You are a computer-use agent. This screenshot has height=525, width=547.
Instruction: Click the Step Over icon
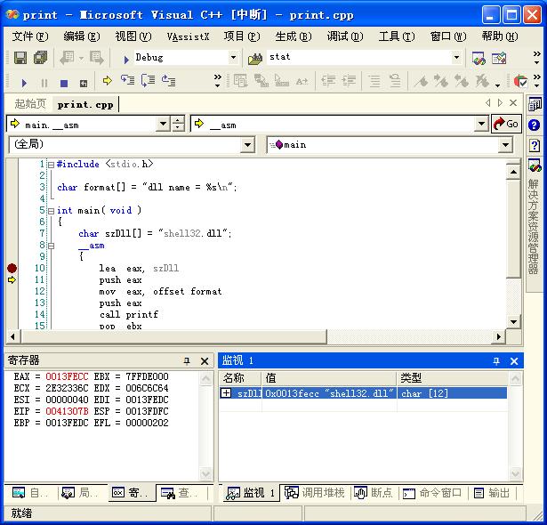tap(149, 81)
